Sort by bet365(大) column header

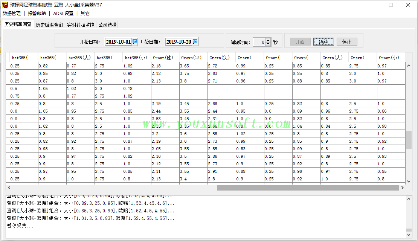(x=81, y=58)
